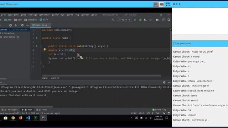Click the 6:22 caret position indicator
228x128 pixels.
(134, 113)
